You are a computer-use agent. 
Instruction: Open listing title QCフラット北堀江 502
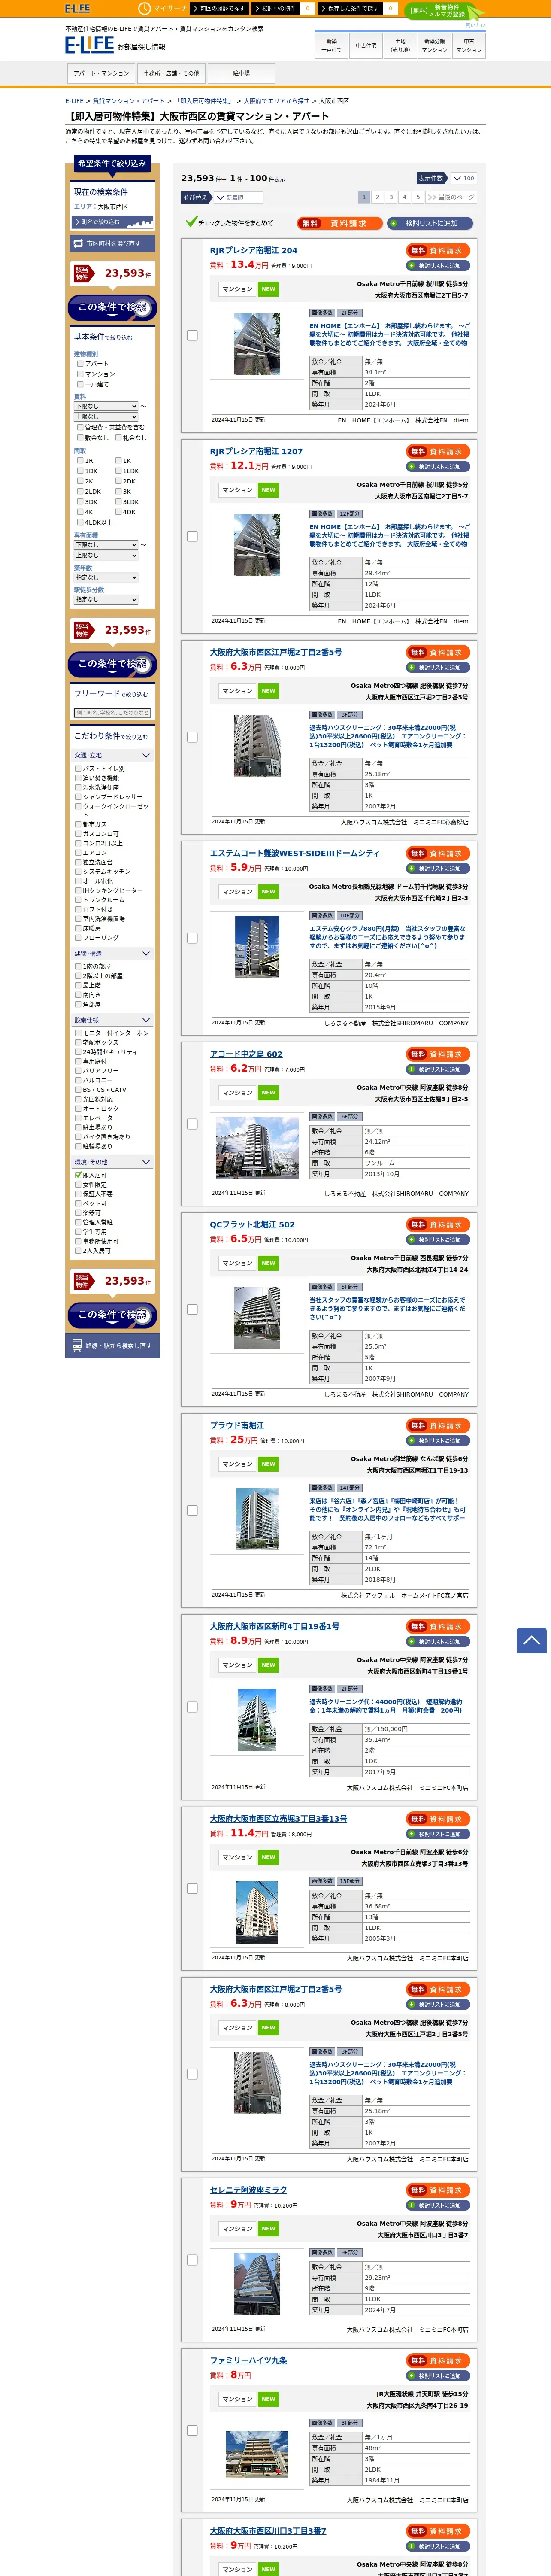252,1224
